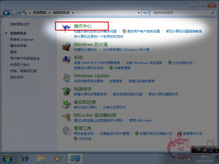Launch Internet Explorer from the taskbar
This screenshot has height=164, width=219.
24,158
